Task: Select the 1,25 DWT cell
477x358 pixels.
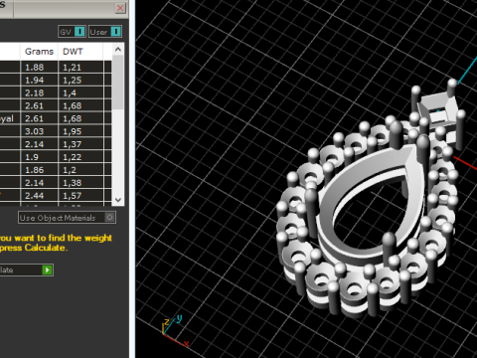Action: coord(80,81)
